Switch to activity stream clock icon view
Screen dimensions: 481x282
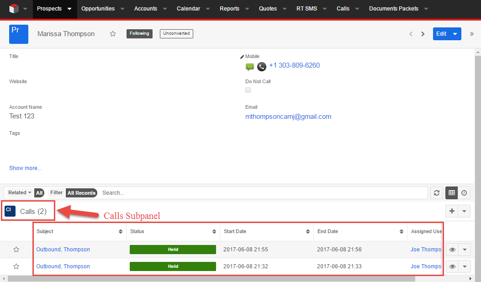pyautogui.click(x=464, y=193)
